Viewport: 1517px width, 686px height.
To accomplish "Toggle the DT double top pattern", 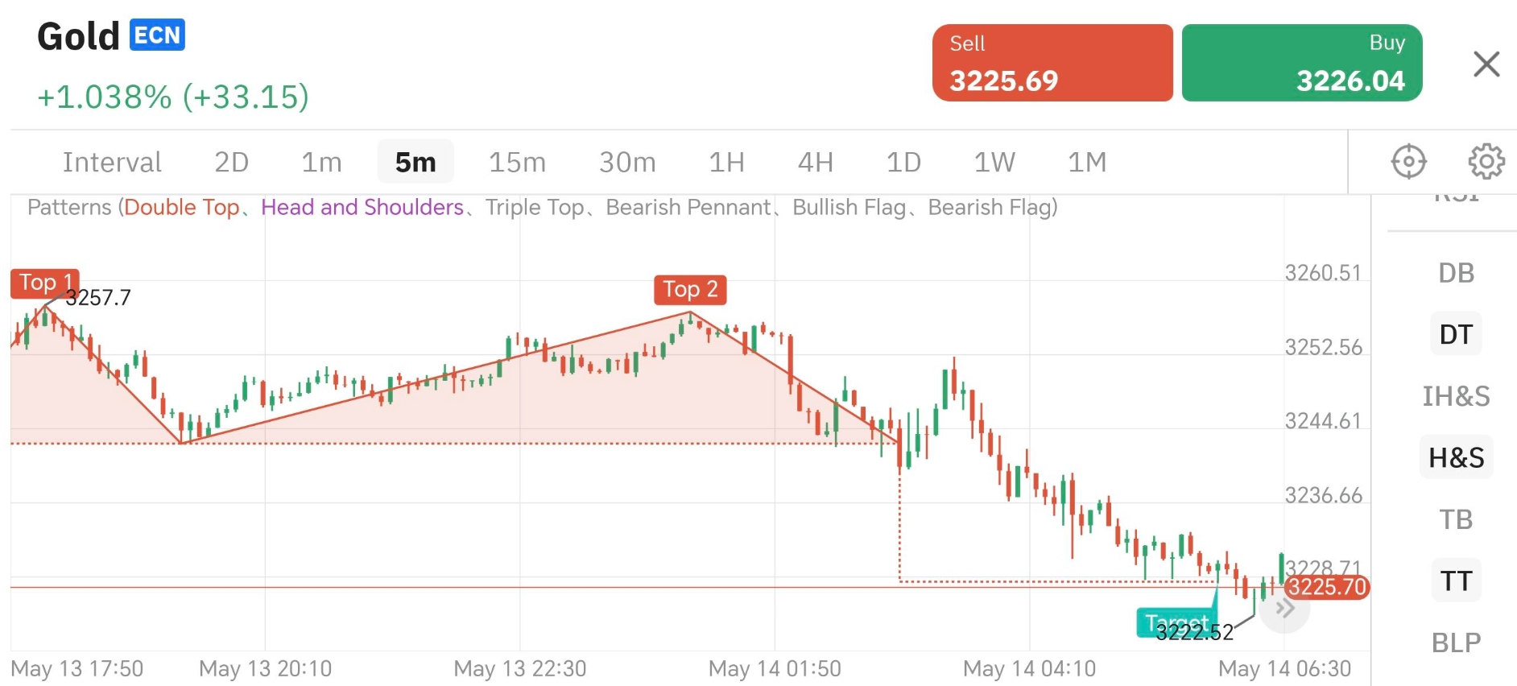I will [x=1456, y=334].
